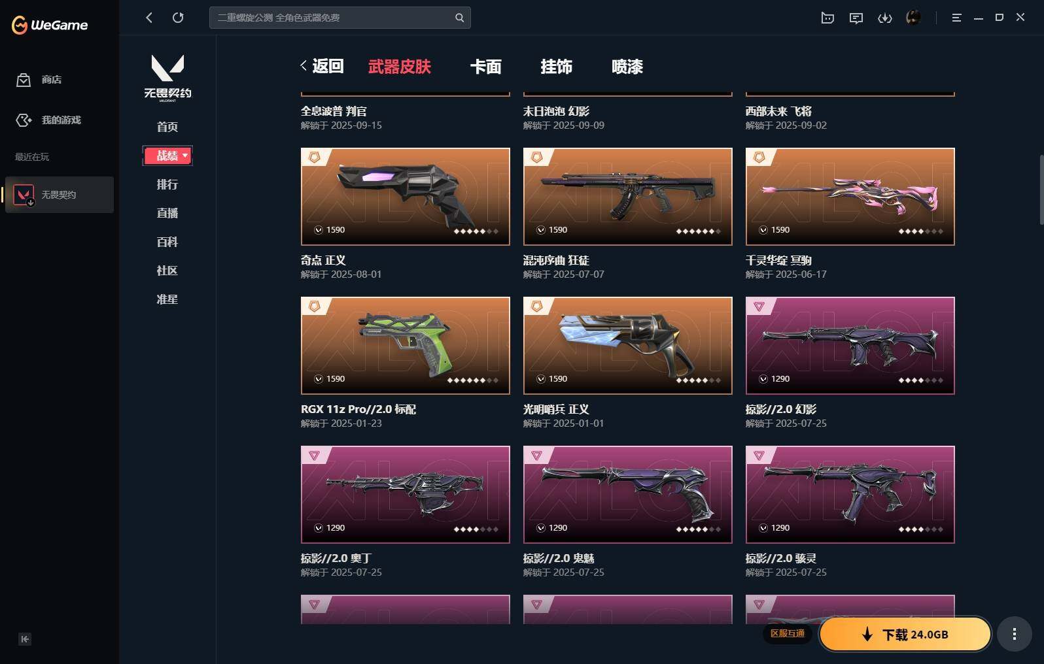Click the 下载 24.0GB download button
Screen dimensions: 1044x664
[x=905, y=634]
